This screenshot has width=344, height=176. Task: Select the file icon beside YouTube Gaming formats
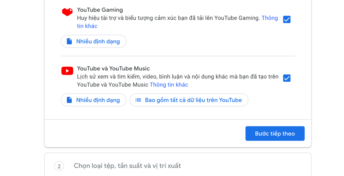click(69, 41)
